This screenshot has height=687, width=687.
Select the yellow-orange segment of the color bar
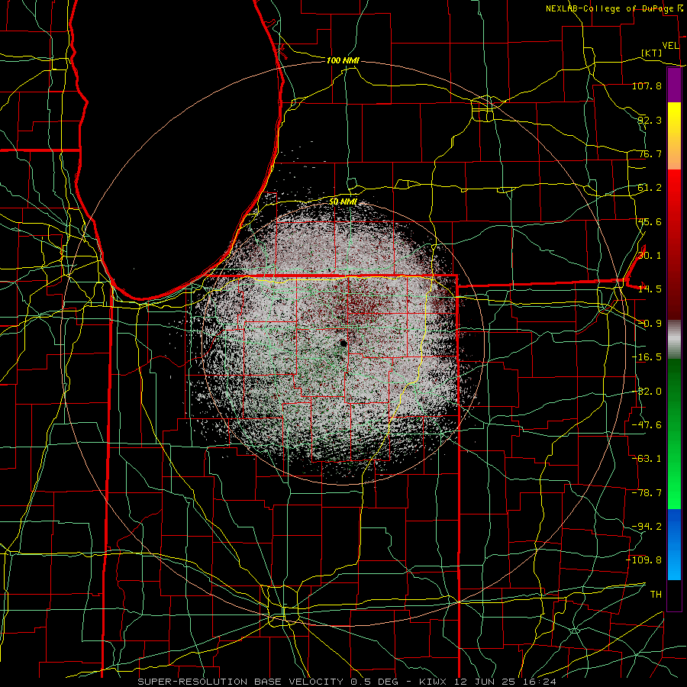point(674,136)
